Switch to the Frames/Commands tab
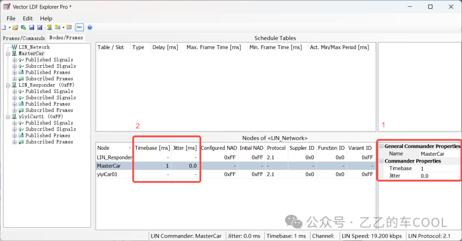 pyautogui.click(x=24, y=38)
